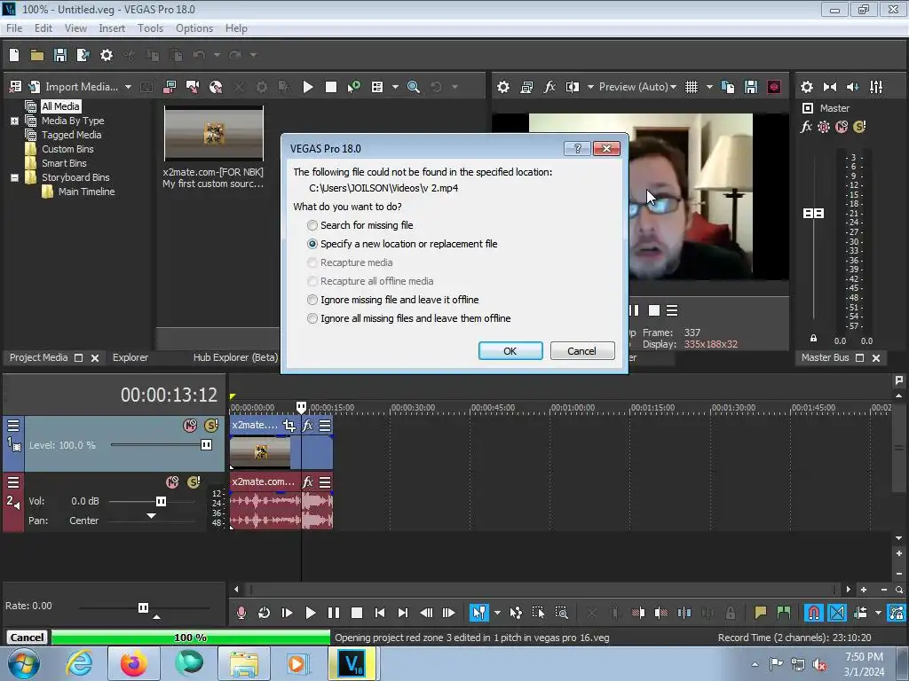Image resolution: width=909 pixels, height=681 pixels.
Task: Open a project with the folder icon
Action: (x=37, y=55)
